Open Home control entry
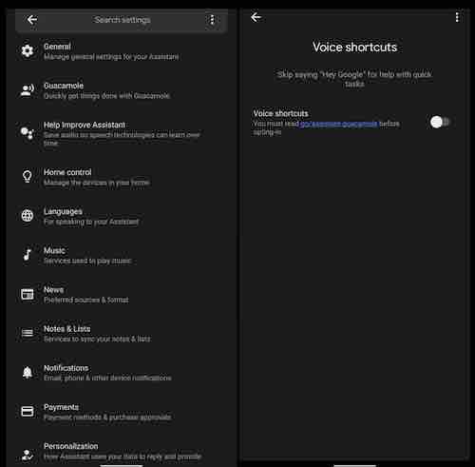 tap(122, 177)
